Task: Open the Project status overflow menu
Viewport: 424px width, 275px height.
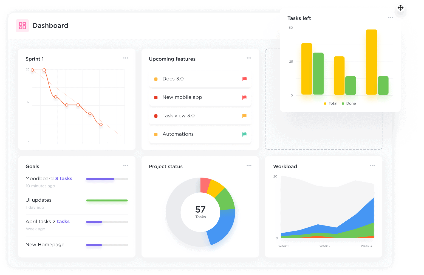Action: pos(249,165)
